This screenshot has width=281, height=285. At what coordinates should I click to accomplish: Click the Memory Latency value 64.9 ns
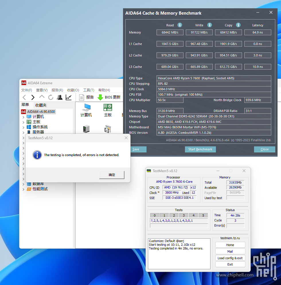coord(258,32)
